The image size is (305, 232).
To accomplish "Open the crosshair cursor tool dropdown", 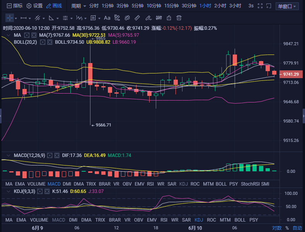I will point(16,19).
